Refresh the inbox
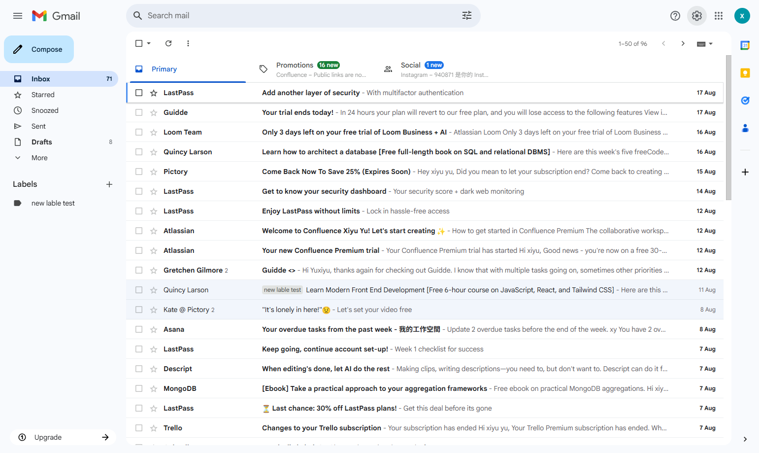The width and height of the screenshot is (759, 453). pyautogui.click(x=168, y=43)
